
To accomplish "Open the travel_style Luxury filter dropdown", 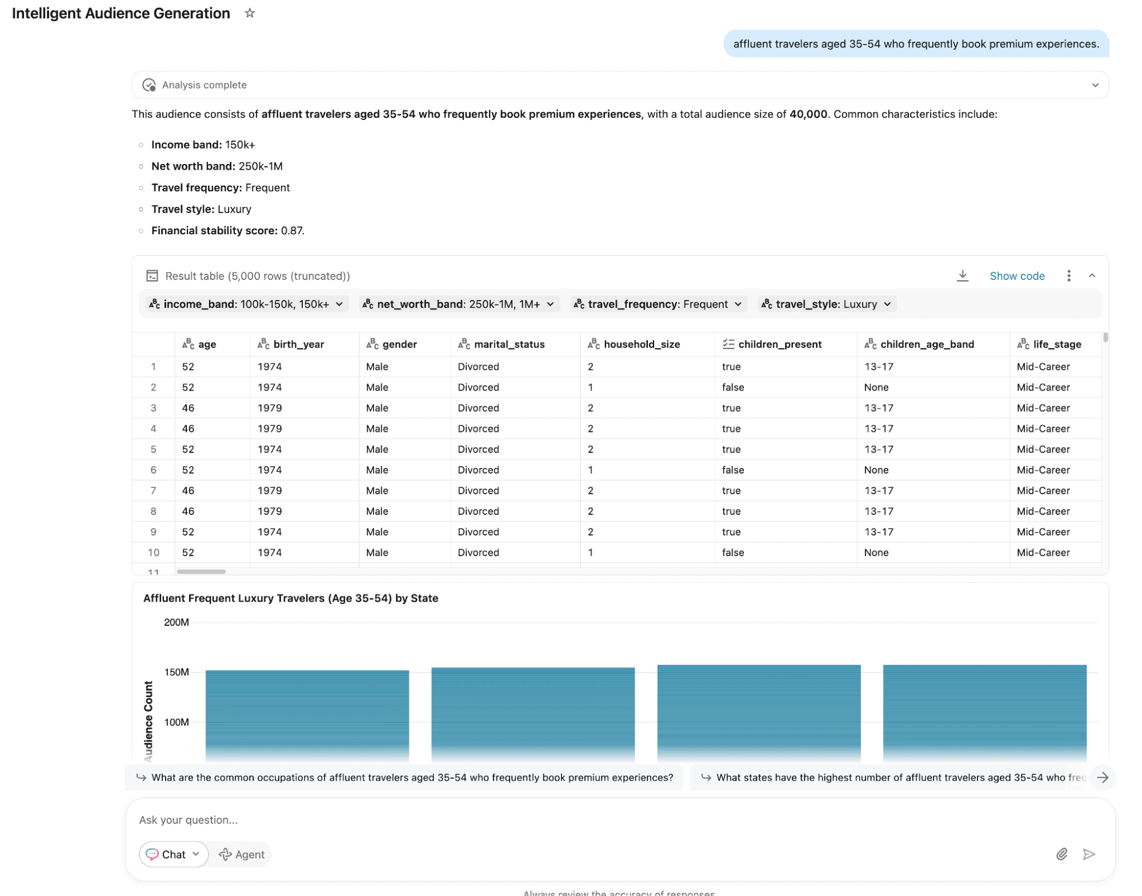I will click(x=826, y=304).
